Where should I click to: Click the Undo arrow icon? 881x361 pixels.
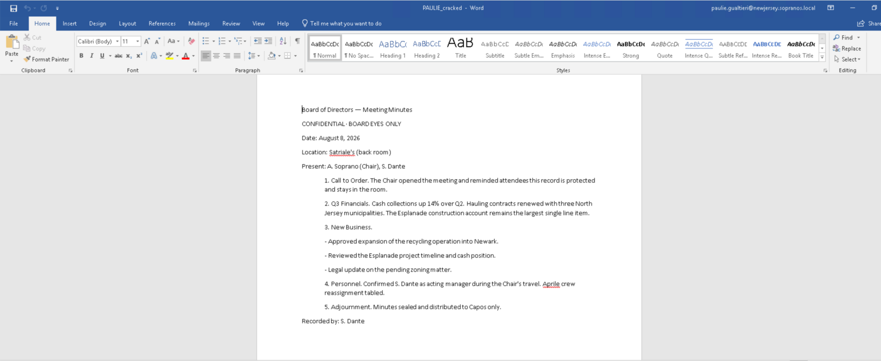(x=27, y=8)
